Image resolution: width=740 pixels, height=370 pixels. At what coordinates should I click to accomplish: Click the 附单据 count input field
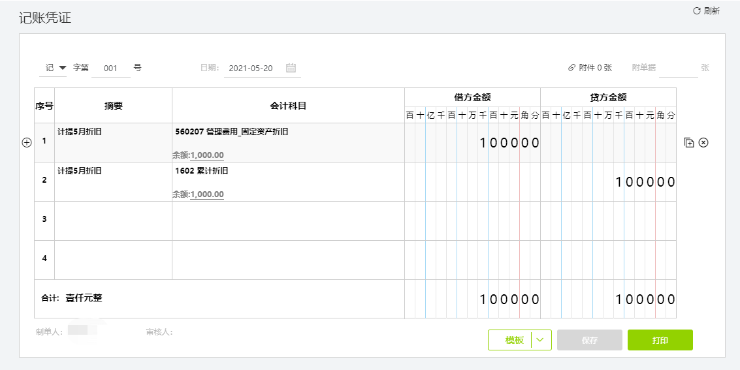click(678, 68)
